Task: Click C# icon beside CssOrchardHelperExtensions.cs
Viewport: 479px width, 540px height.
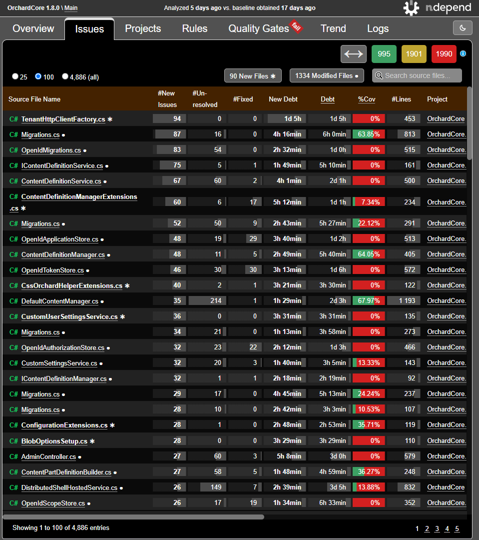Action: click(13, 285)
